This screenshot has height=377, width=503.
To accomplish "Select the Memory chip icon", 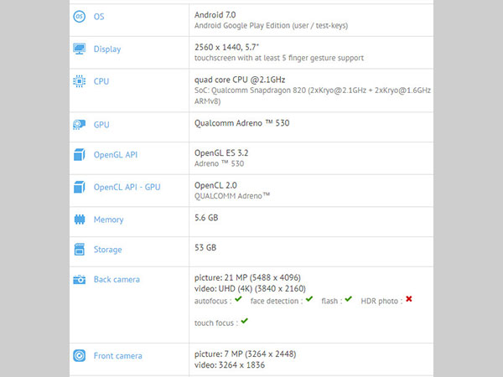I will 80,219.
